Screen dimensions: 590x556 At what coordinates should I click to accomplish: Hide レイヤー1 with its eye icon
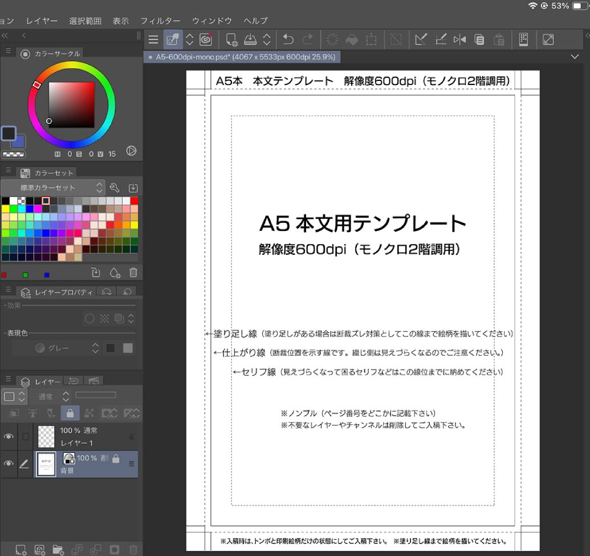pyautogui.click(x=9, y=437)
